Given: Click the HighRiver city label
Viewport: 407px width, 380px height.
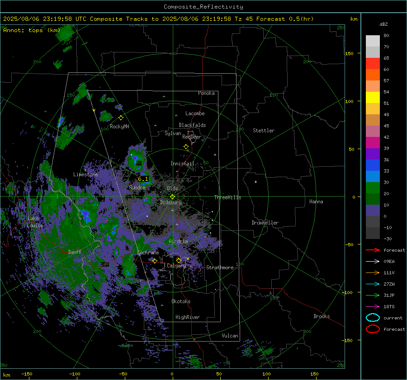Looking at the screenshot, I should pos(188,317).
